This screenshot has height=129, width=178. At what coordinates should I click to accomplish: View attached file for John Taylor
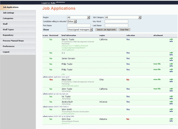point(157,89)
